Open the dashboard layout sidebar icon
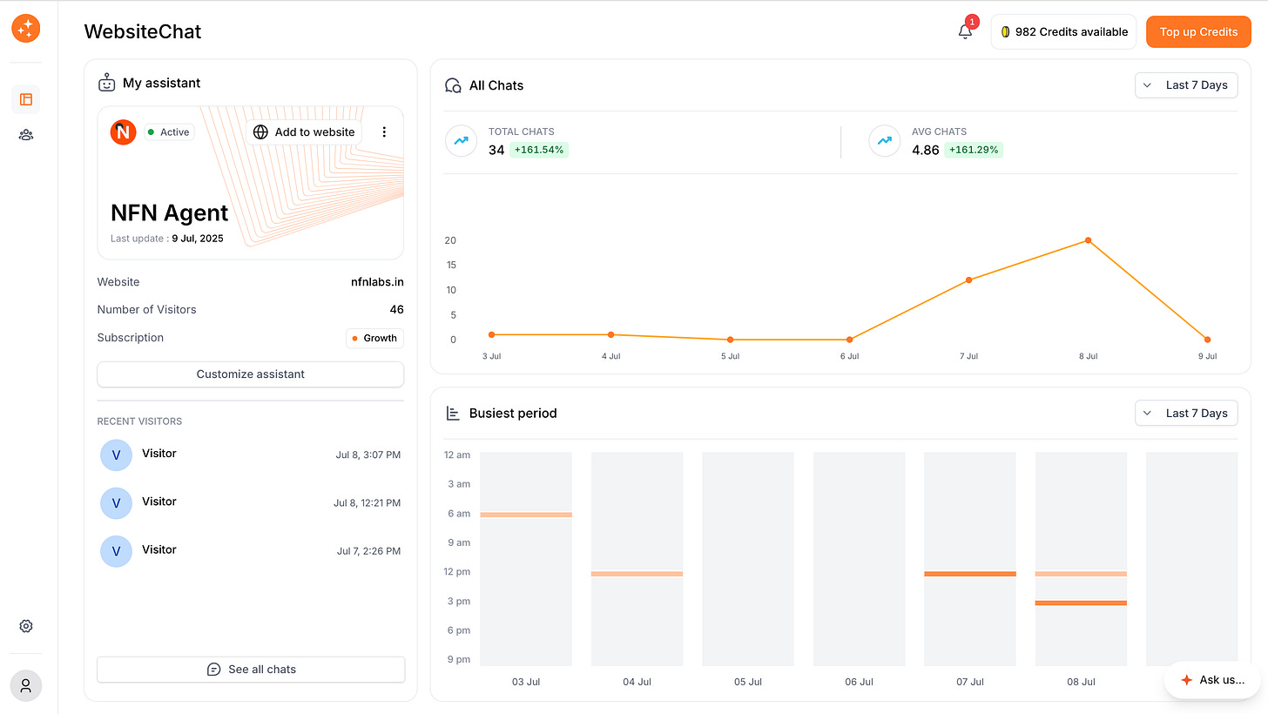Viewport: 1268px width, 714px height. (x=26, y=99)
